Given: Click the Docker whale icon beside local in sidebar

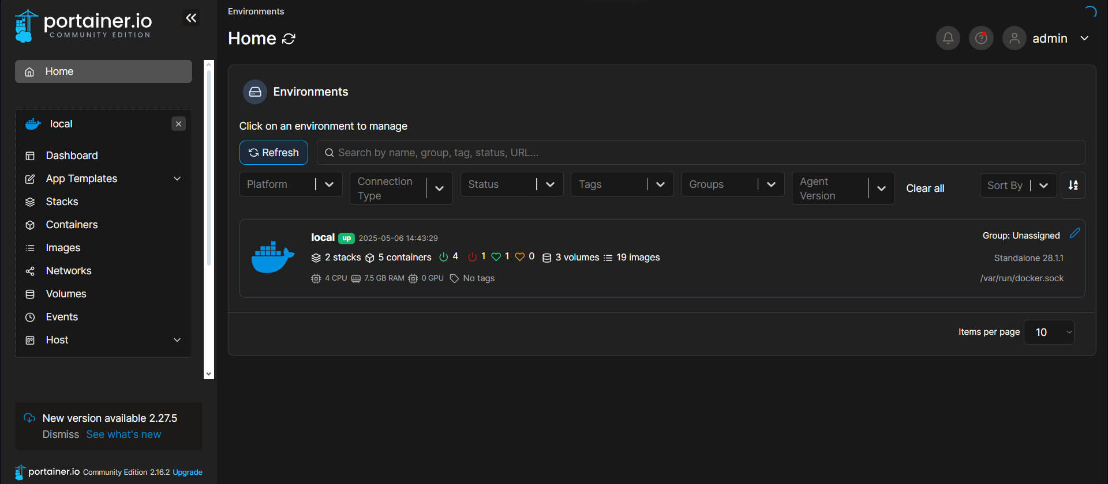Looking at the screenshot, I should tap(33, 124).
